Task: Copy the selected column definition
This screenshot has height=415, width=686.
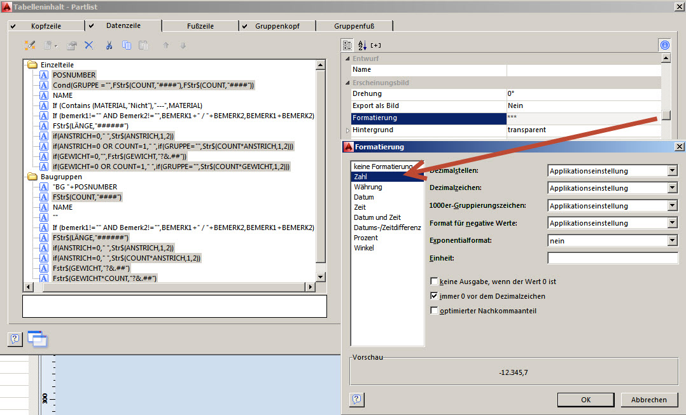Action: [x=127, y=45]
